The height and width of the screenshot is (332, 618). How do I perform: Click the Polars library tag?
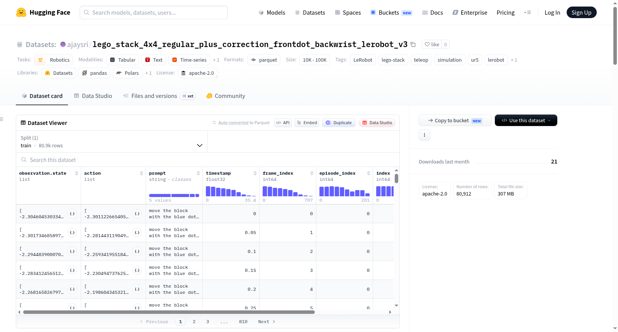(x=127, y=73)
